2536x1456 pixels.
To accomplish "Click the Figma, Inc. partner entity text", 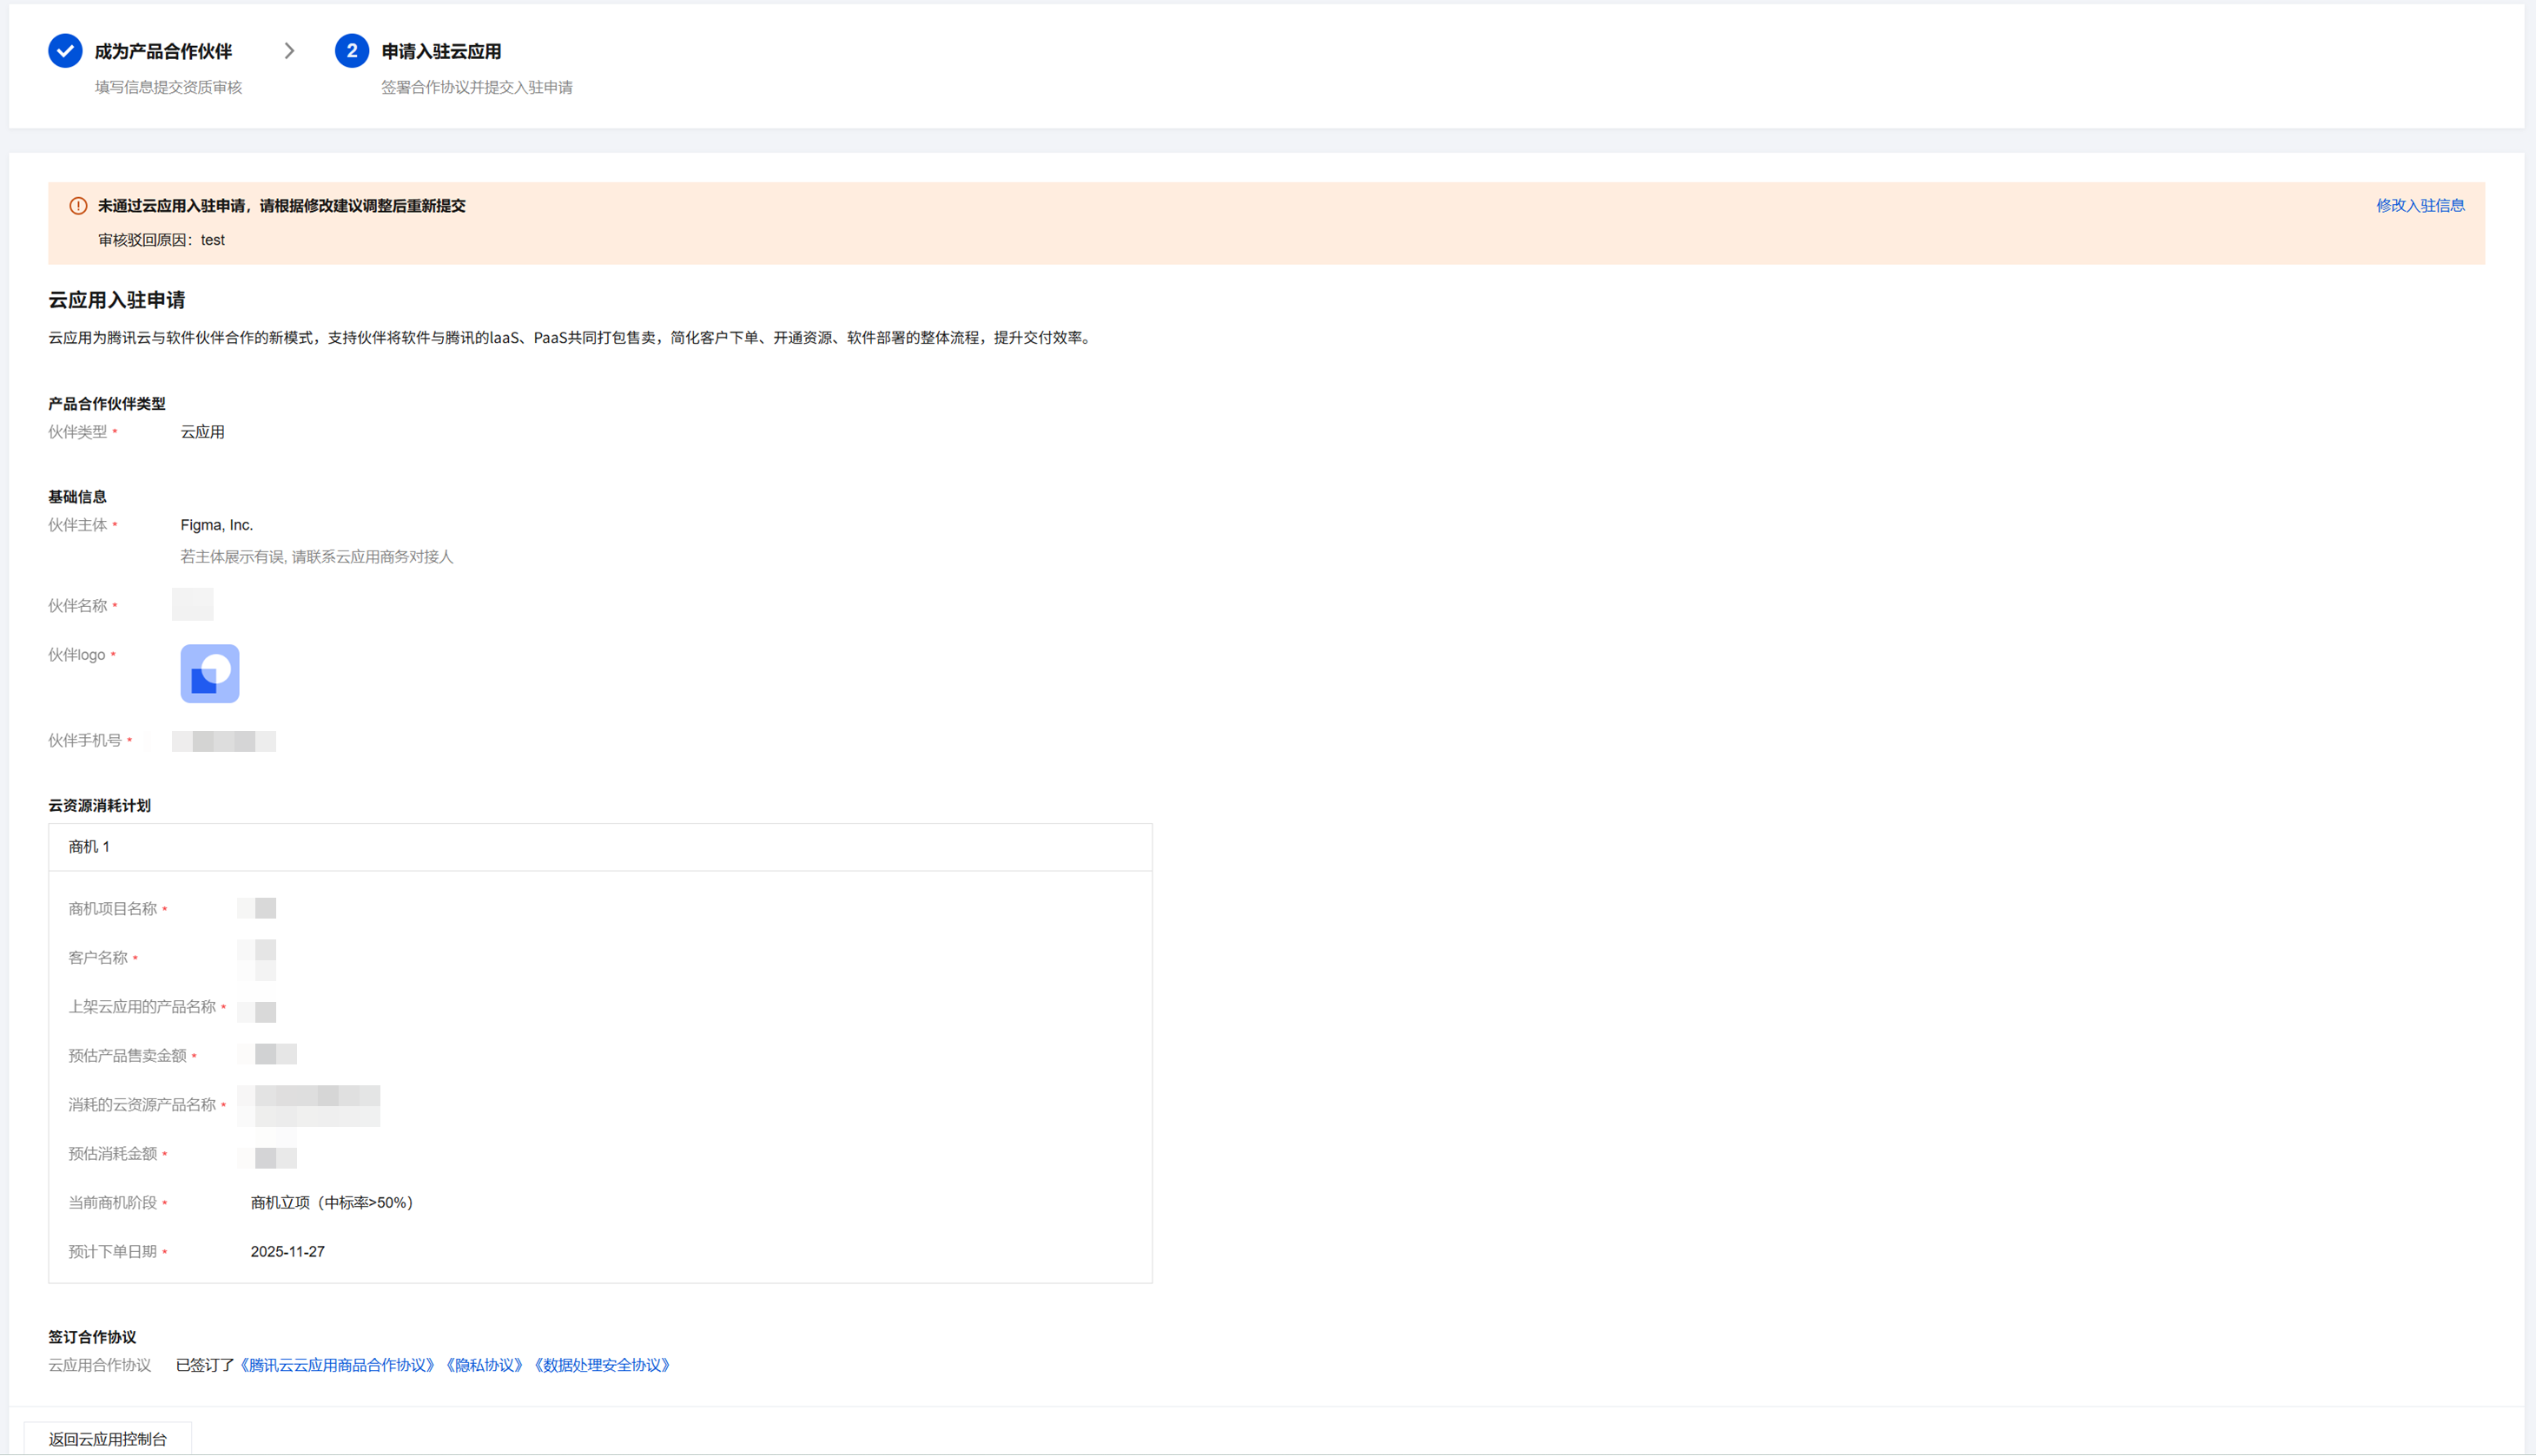I will tap(216, 525).
